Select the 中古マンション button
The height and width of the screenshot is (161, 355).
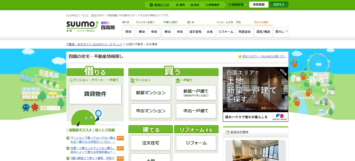click(151, 111)
